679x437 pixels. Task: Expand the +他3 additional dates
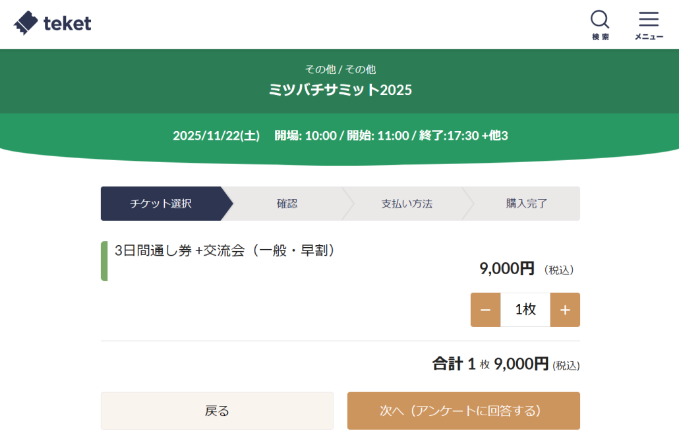pos(494,136)
